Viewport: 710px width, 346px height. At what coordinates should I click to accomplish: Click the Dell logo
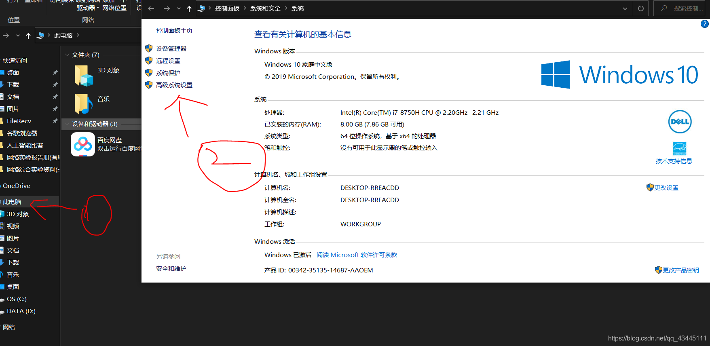[680, 122]
